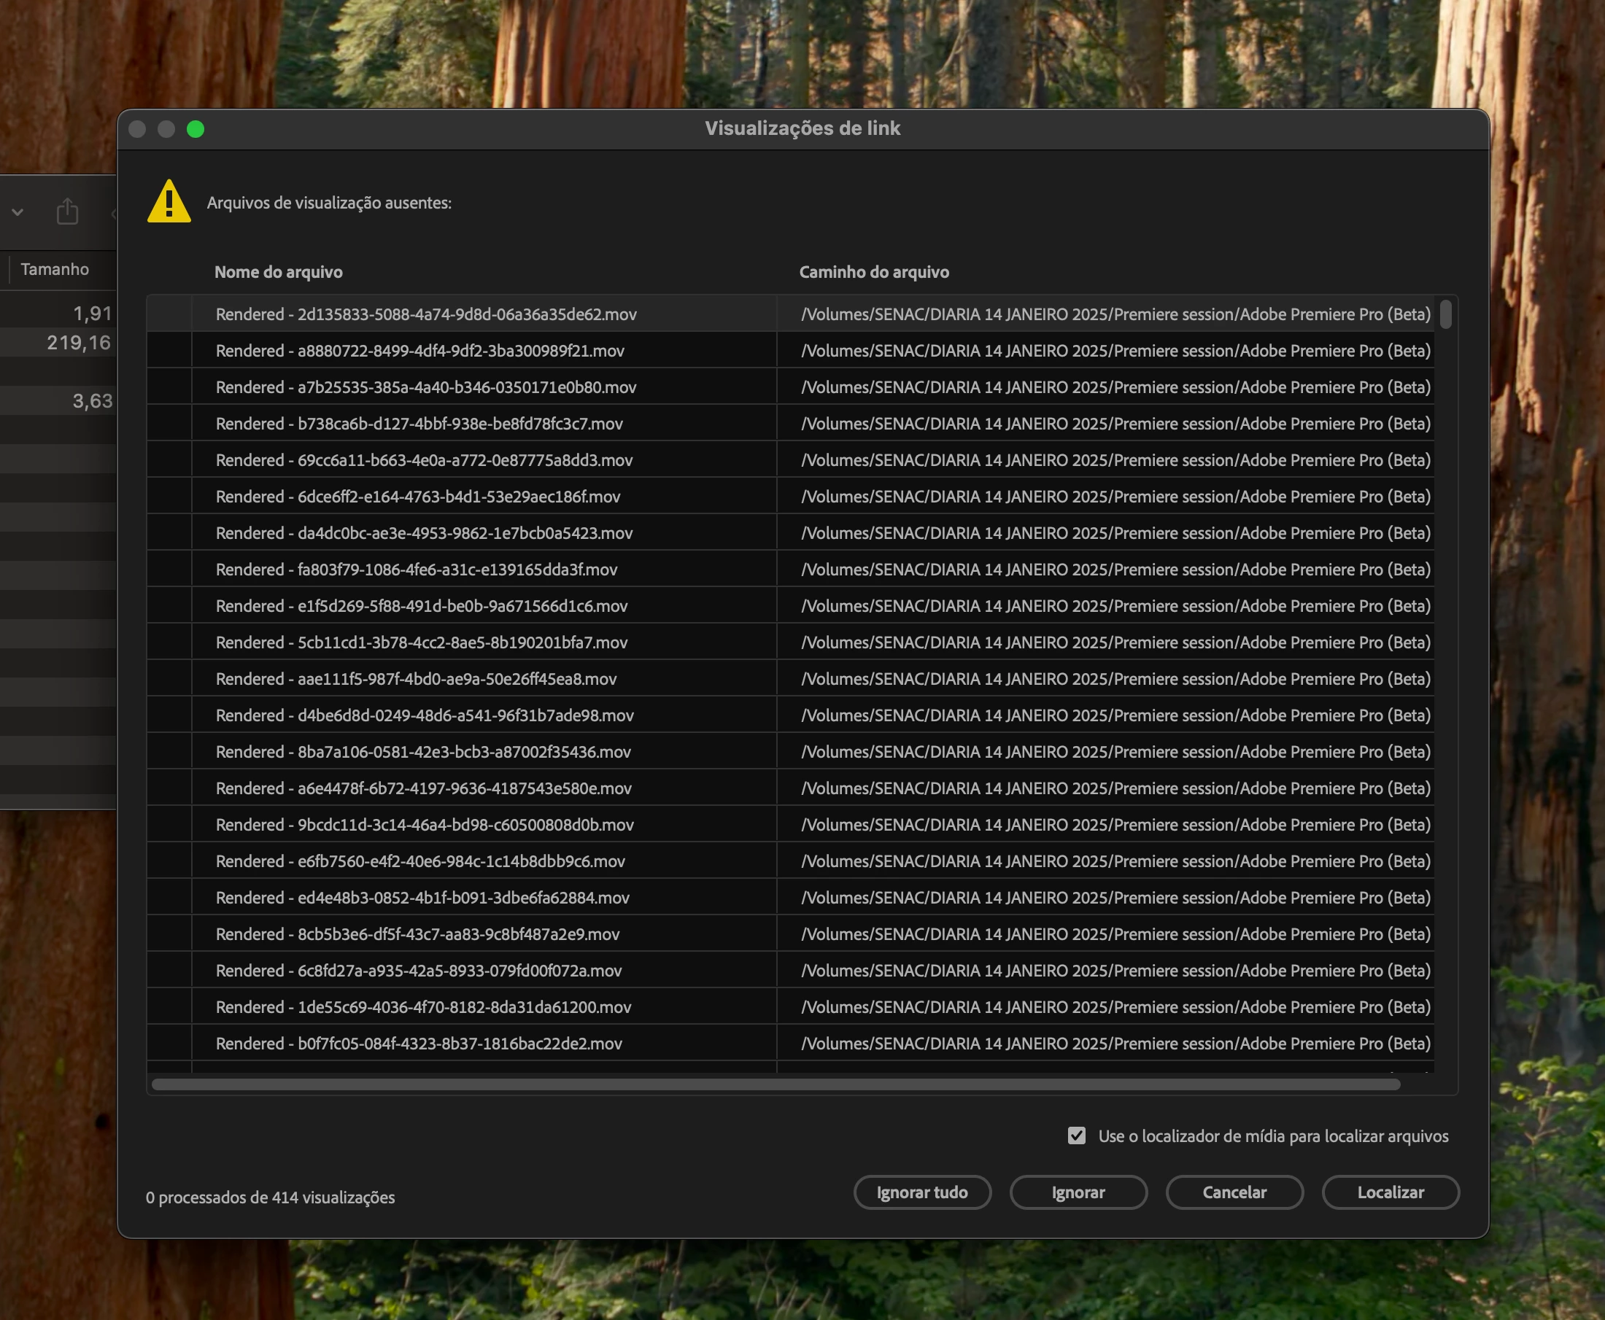Sort by Nome do arquivo column header
The height and width of the screenshot is (1320, 1605).
point(279,272)
